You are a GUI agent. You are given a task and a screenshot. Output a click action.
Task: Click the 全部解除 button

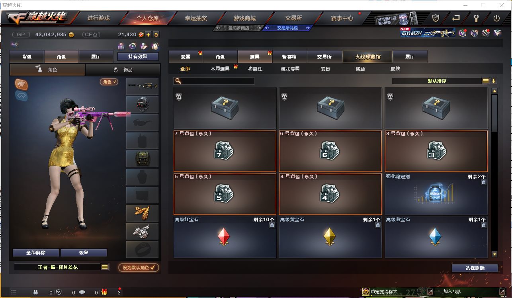point(36,253)
